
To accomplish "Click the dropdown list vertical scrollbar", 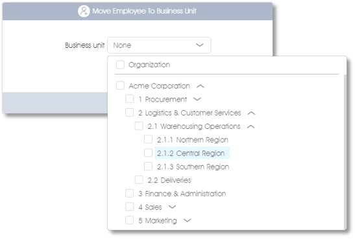I will [345, 152].
